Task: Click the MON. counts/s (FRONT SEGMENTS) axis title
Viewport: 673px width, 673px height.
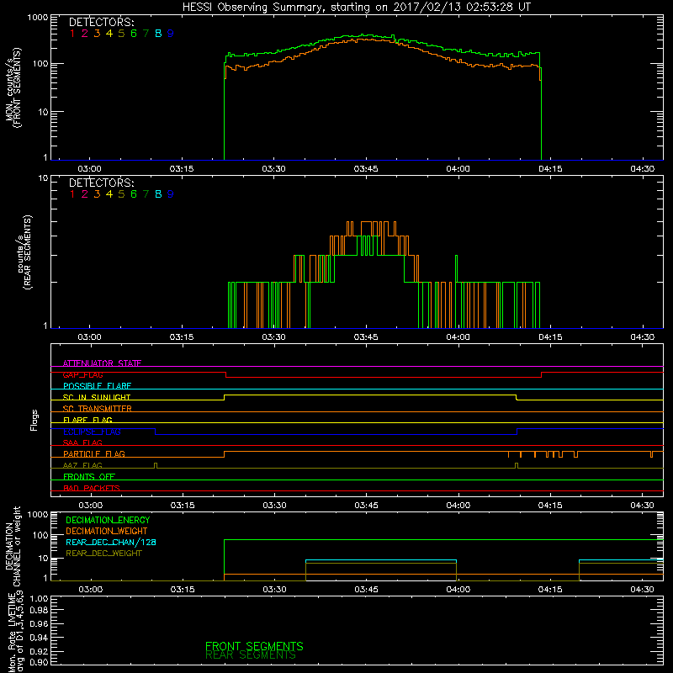Action: pos(13,87)
